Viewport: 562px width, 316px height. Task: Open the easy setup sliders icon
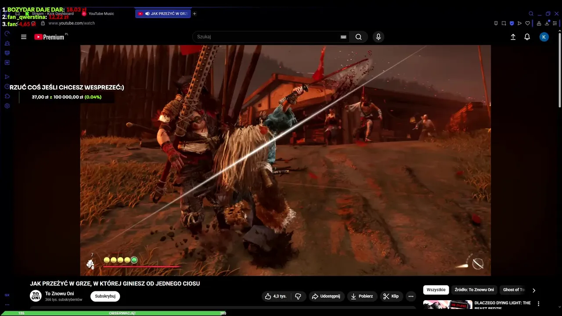[555, 23]
